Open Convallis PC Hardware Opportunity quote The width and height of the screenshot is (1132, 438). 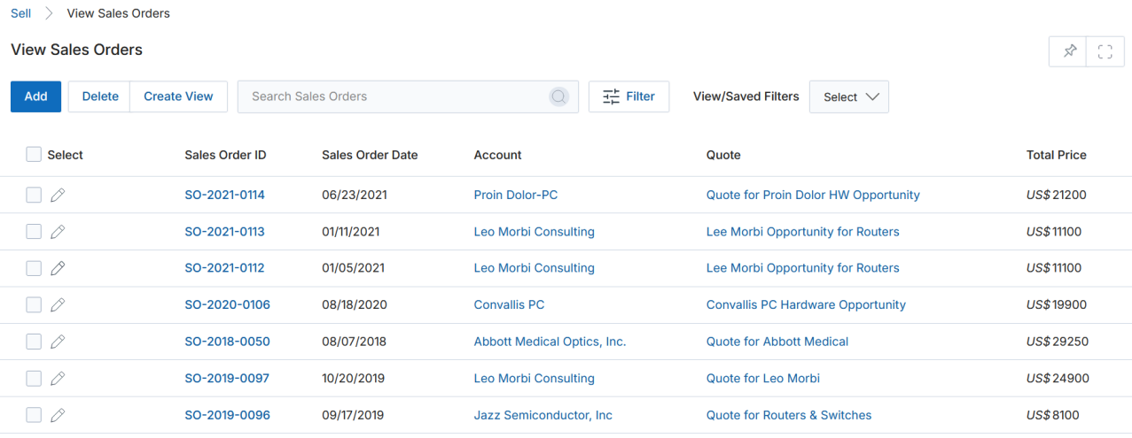tap(806, 304)
